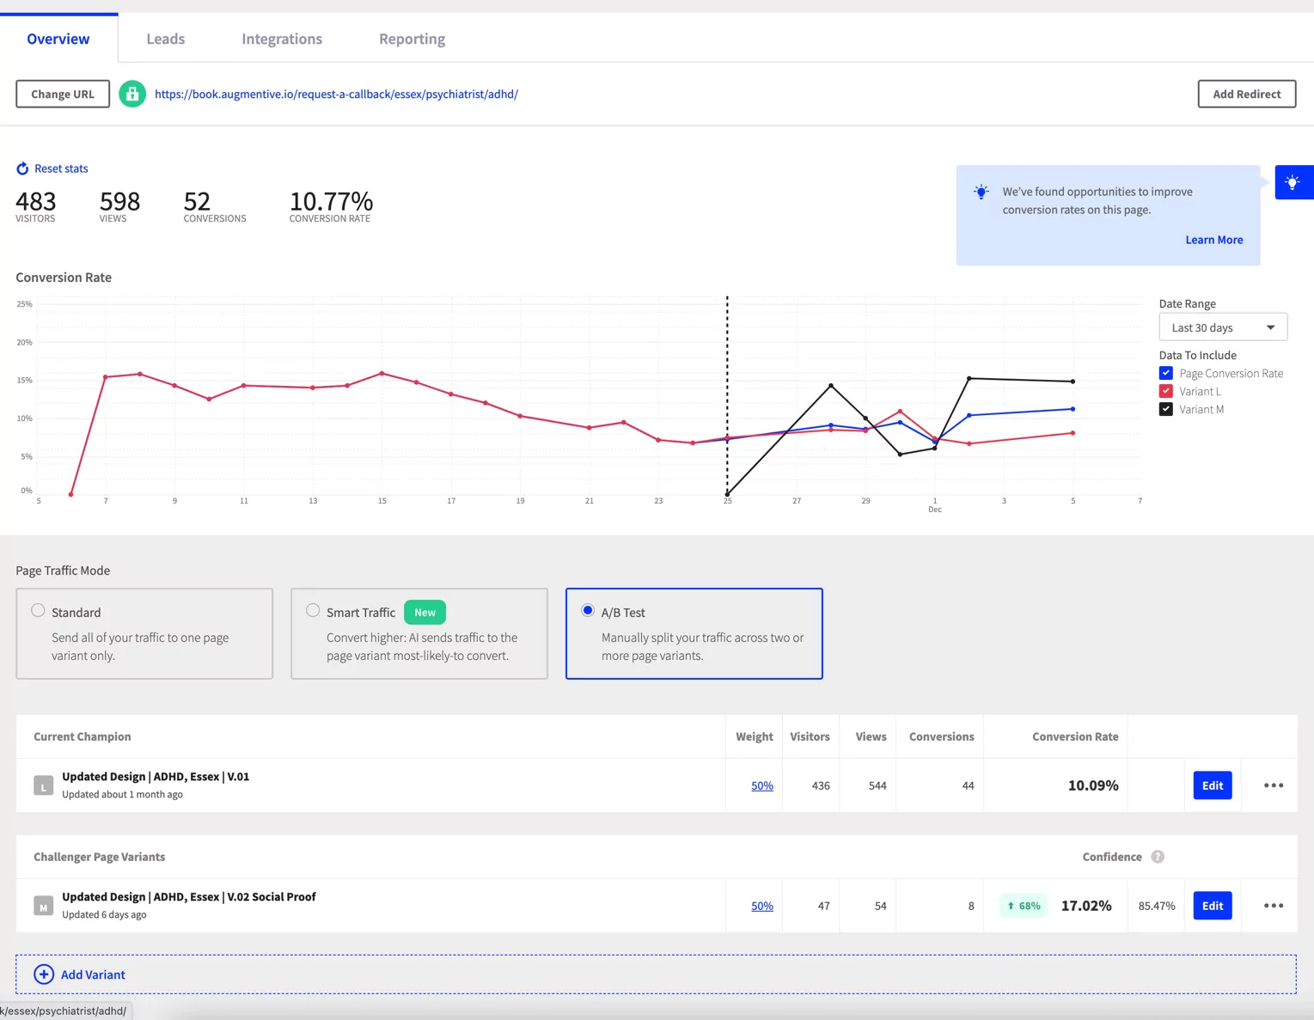The width and height of the screenshot is (1314, 1020).
Task: Click the Change URL button
Action: point(63,95)
